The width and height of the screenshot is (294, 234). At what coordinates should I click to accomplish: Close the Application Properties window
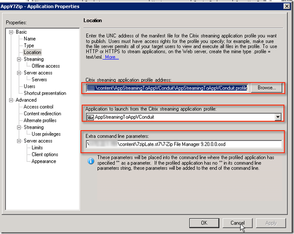coord(287,6)
